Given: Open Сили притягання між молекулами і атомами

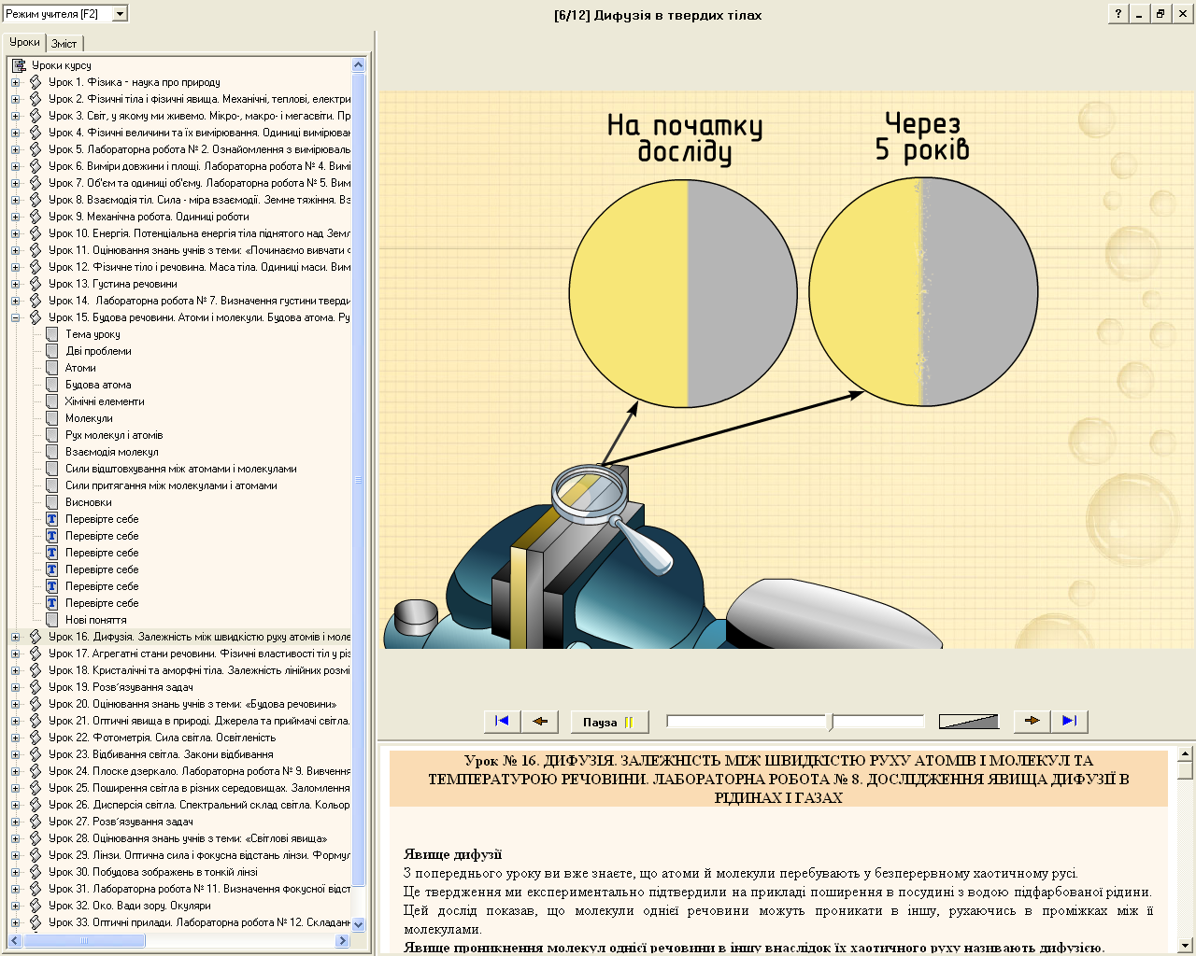Looking at the screenshot, I should [171, 485].
